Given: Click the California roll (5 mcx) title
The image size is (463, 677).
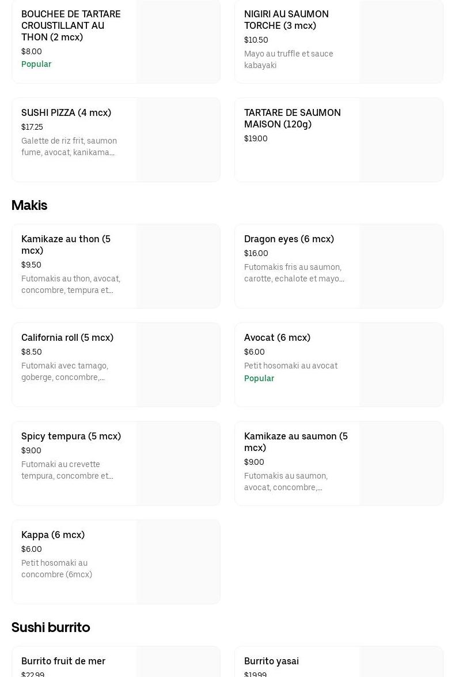Looking at the screenshot, I should pos(67,337).
